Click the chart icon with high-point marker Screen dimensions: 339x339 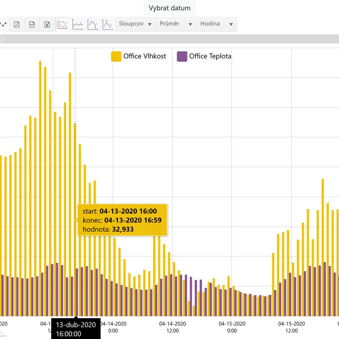pos(108,25)
